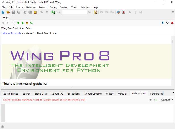Switch to the Search in Files tab
The width and height of the screenshot is (175, 129).
click(10, 94)
